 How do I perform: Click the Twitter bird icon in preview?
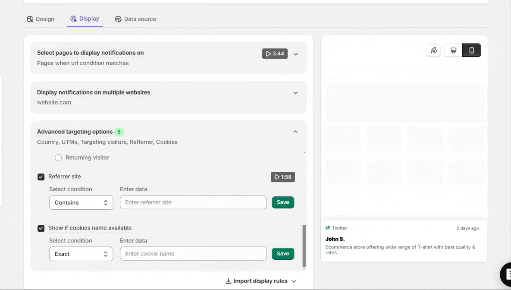point(328,228)
